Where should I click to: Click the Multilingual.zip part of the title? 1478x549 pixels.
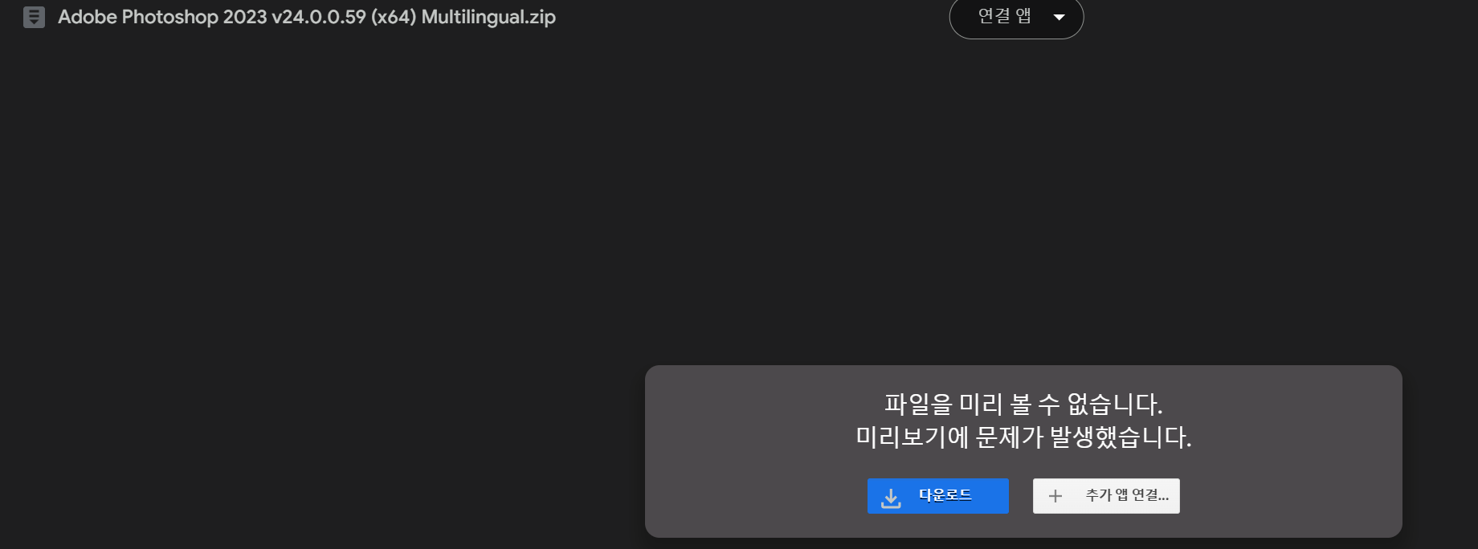(x=488, y=17)
